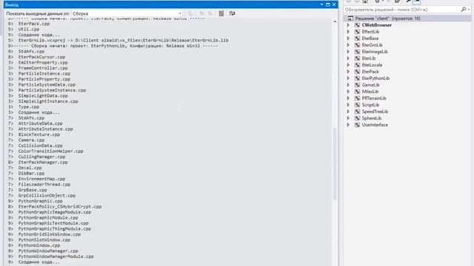Click the Solution Explorer search field
Screen dimensions: 474x266
click(402, 10)
